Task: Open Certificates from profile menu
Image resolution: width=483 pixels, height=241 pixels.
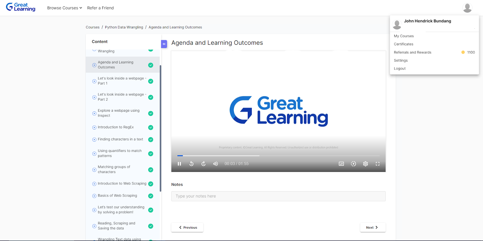Action: pyautogui.click(x=403, y=44)
